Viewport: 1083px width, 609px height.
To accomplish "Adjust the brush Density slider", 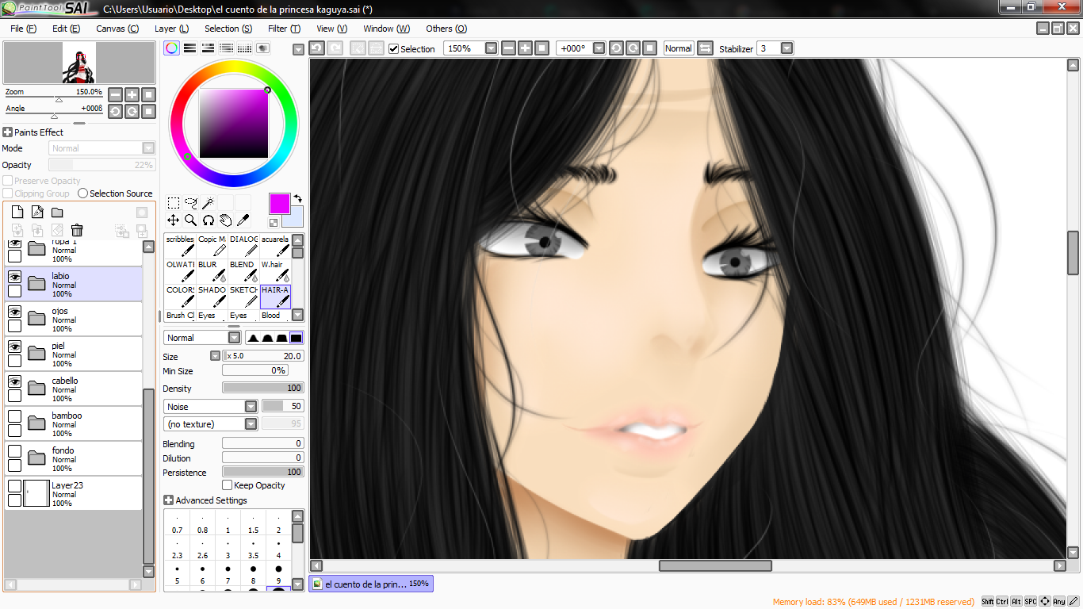I will click(262, 389).
